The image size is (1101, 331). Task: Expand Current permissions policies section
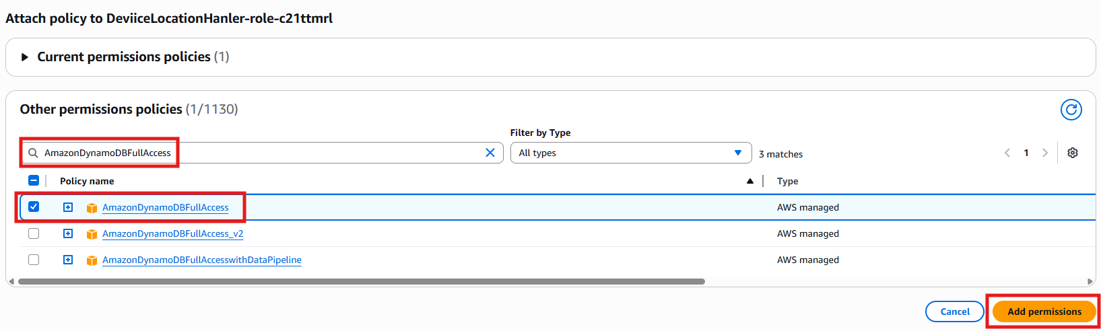click(25, 57)
